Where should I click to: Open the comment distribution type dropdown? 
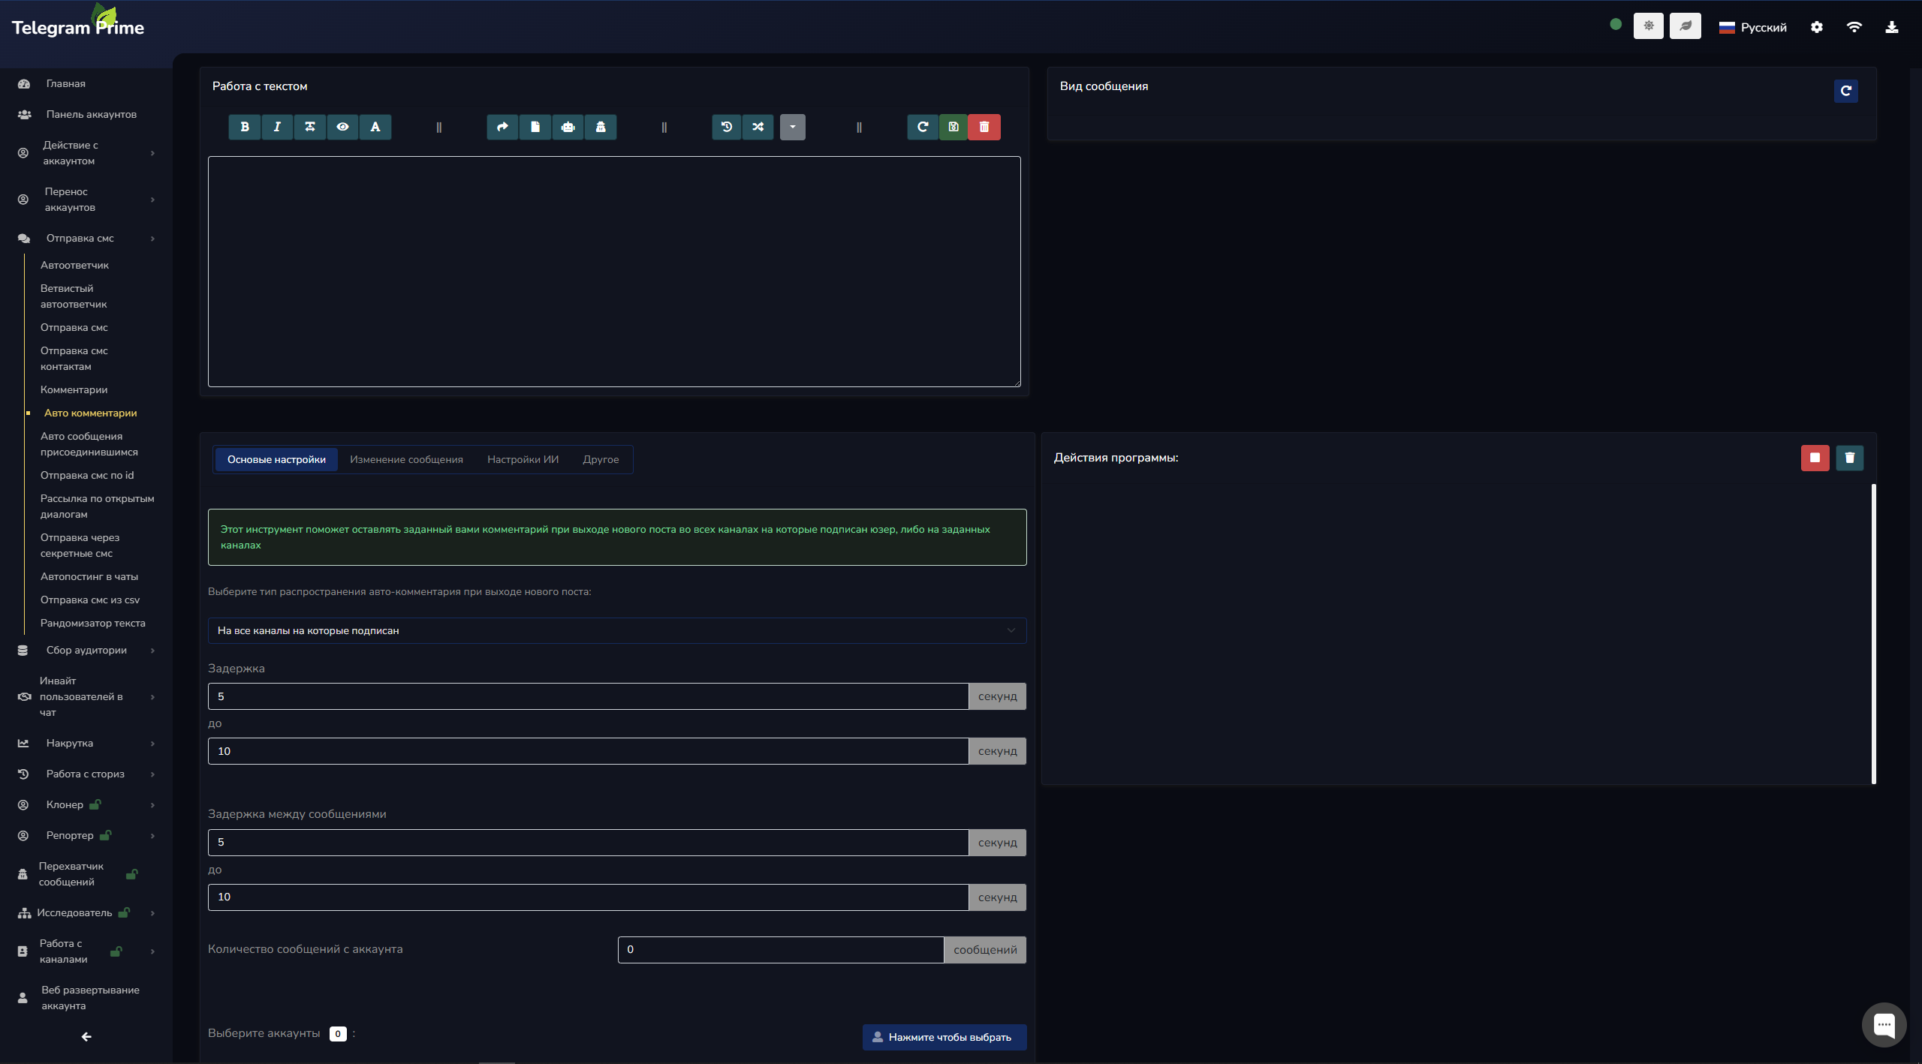coord(616,630)
